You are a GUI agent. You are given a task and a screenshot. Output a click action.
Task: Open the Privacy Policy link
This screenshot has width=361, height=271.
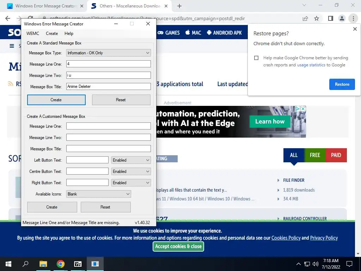click(324, 238)
